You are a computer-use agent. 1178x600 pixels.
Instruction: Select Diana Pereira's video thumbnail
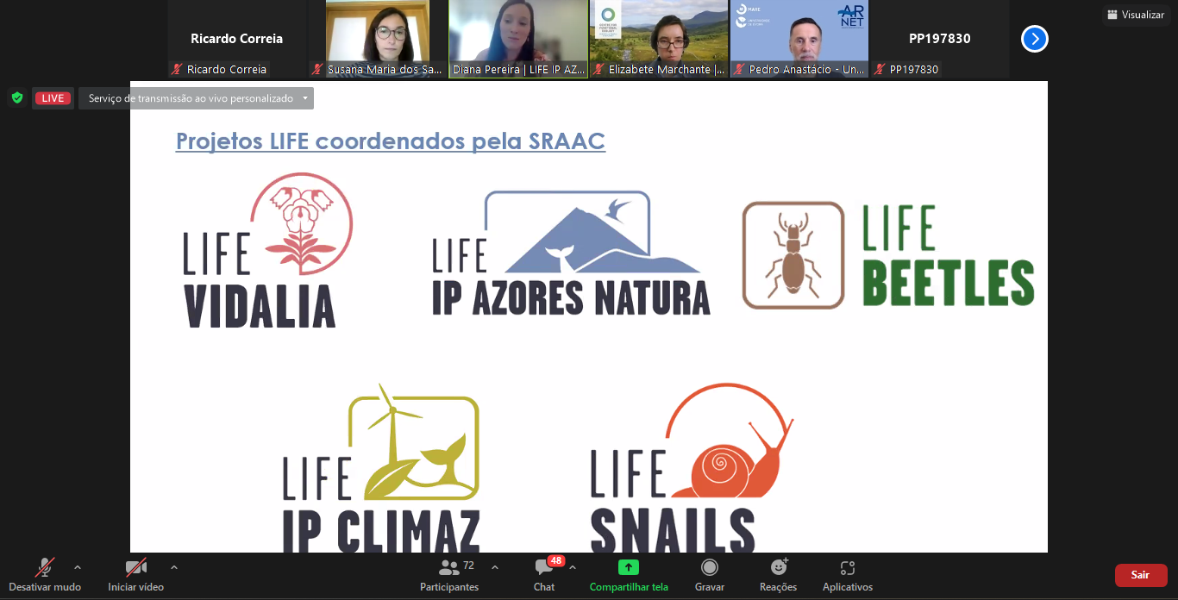click(x=518, y=39)
